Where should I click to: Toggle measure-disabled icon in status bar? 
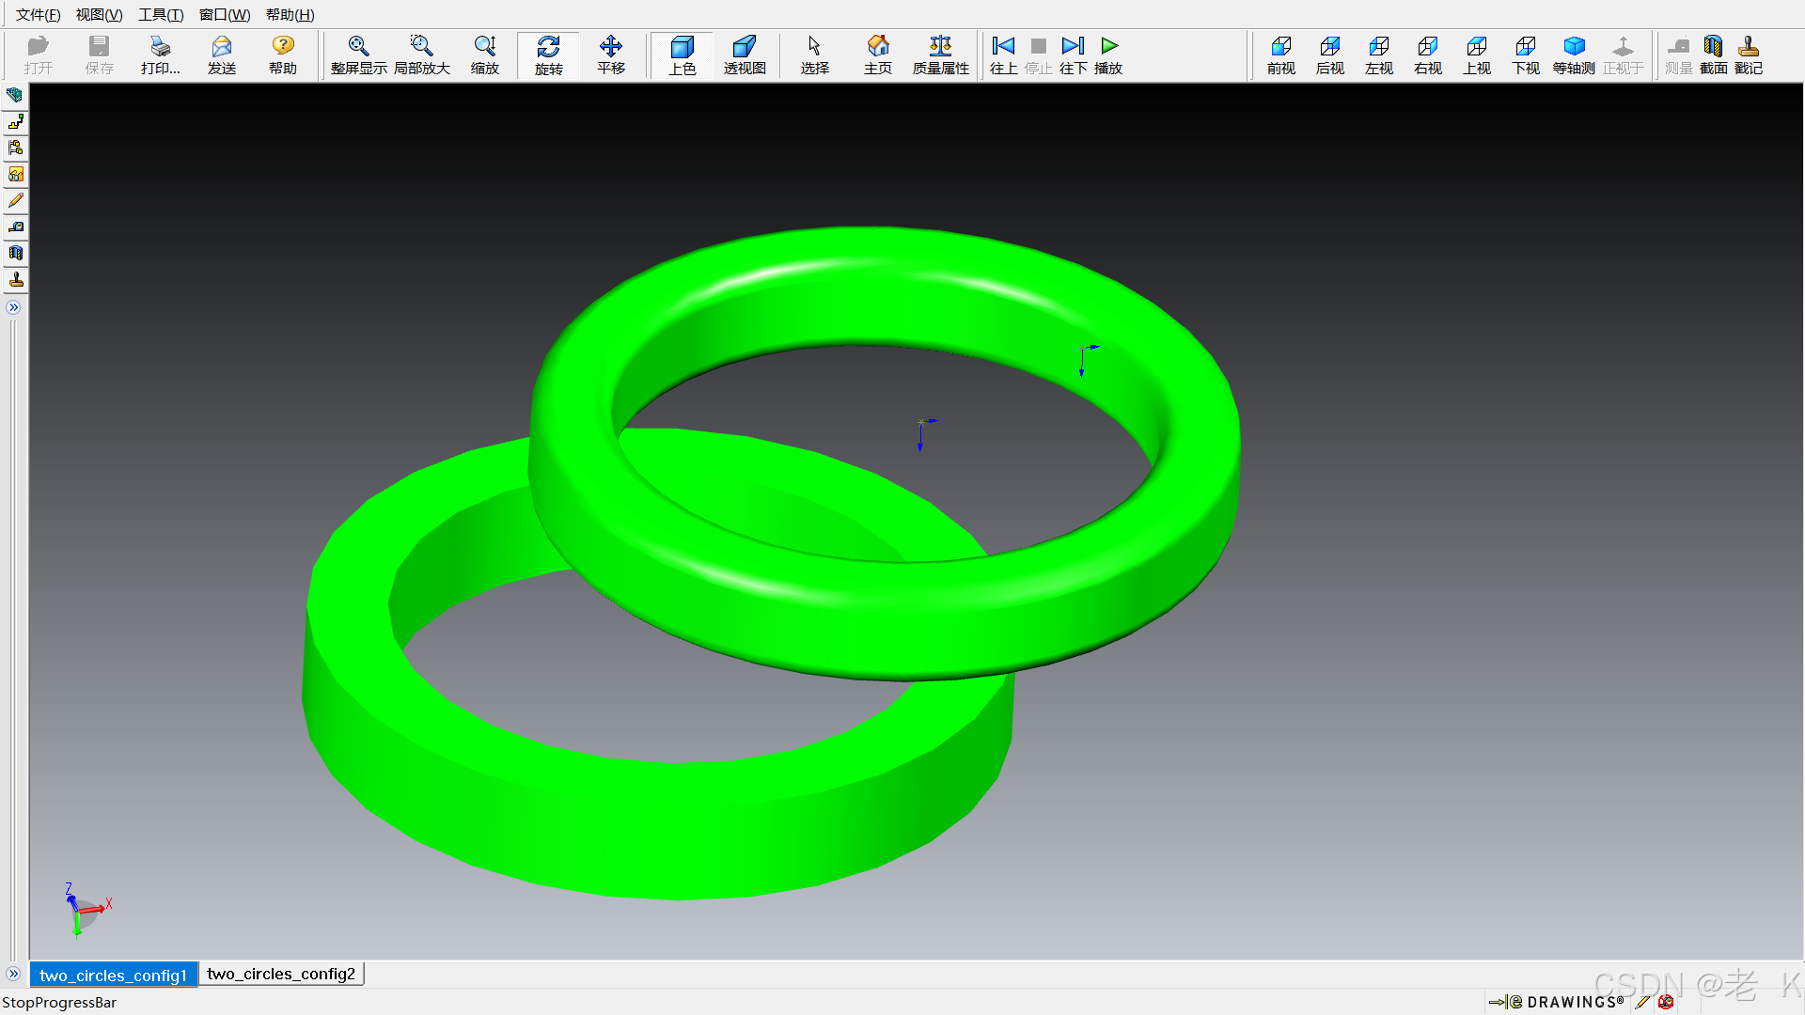1666,1002
